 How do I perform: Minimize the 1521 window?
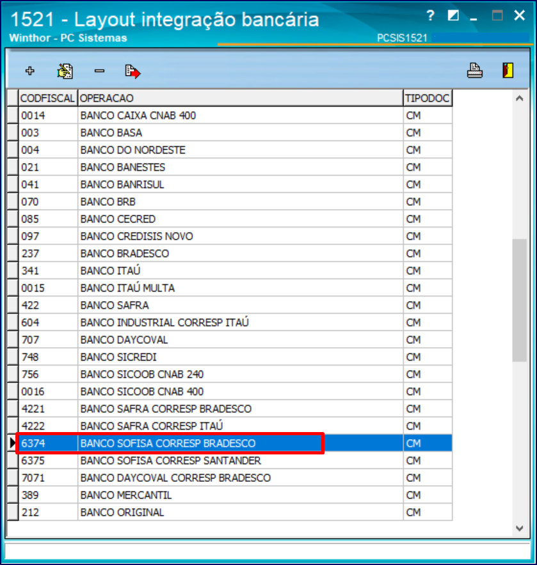[474, 19]
